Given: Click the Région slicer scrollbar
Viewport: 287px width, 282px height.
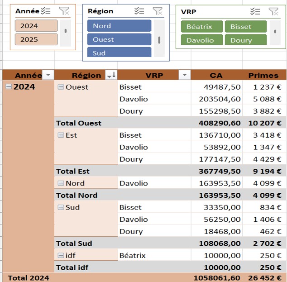Looking at the screenshot, I should (159, 39).
